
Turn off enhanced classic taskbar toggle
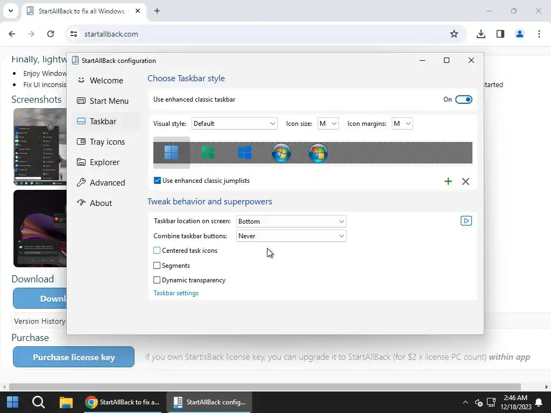click(463, 99)
